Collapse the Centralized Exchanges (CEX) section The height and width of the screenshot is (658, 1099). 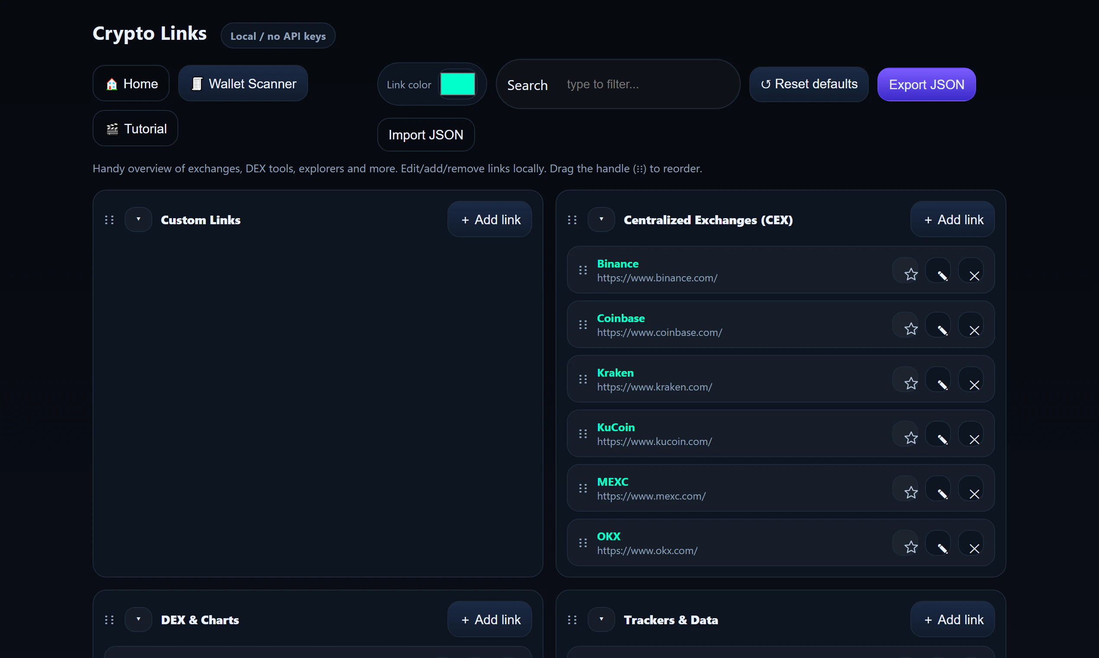click(x=601, y=219)
